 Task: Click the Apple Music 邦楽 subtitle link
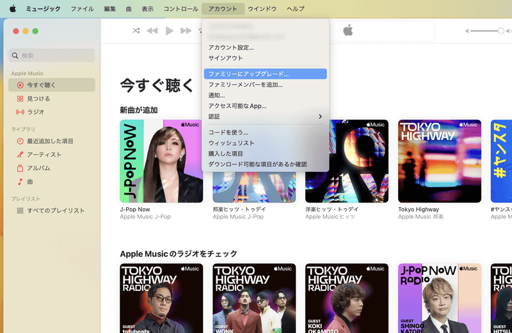coord(420,217)
